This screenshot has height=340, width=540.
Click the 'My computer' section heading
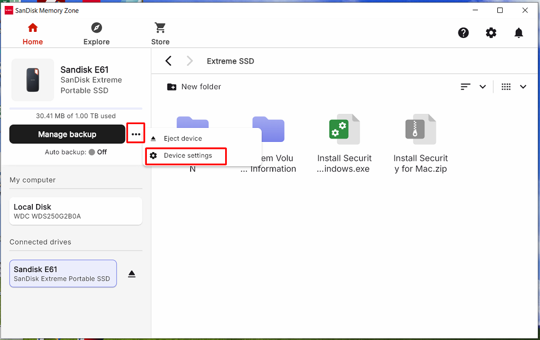pyautogui.click(x=32, y=180)
